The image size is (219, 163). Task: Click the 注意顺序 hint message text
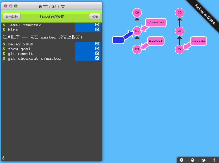[43, 37]
